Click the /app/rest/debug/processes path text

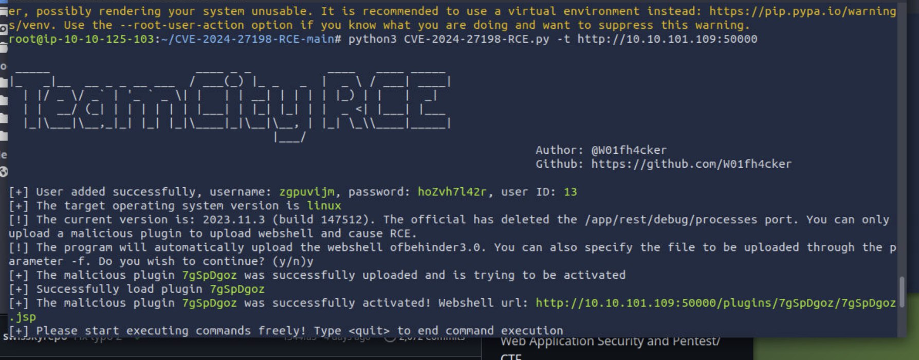[x=671, y=220]
